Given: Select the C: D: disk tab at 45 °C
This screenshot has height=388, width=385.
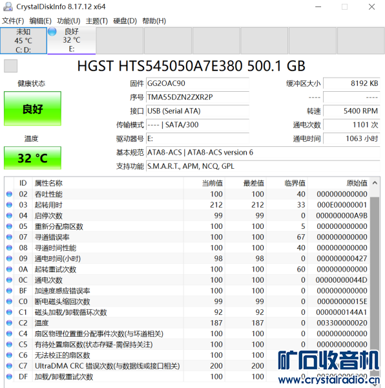Looking at the screenshot, I should (x=23, y=41).
